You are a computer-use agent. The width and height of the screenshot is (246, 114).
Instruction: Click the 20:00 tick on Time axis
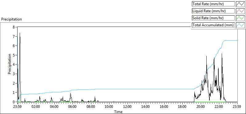point(201,107)
